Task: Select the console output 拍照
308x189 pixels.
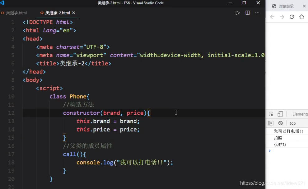Action: pyautogui.click(x=278, y=138)
